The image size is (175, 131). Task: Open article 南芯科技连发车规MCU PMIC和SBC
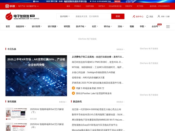coord(97,62)
